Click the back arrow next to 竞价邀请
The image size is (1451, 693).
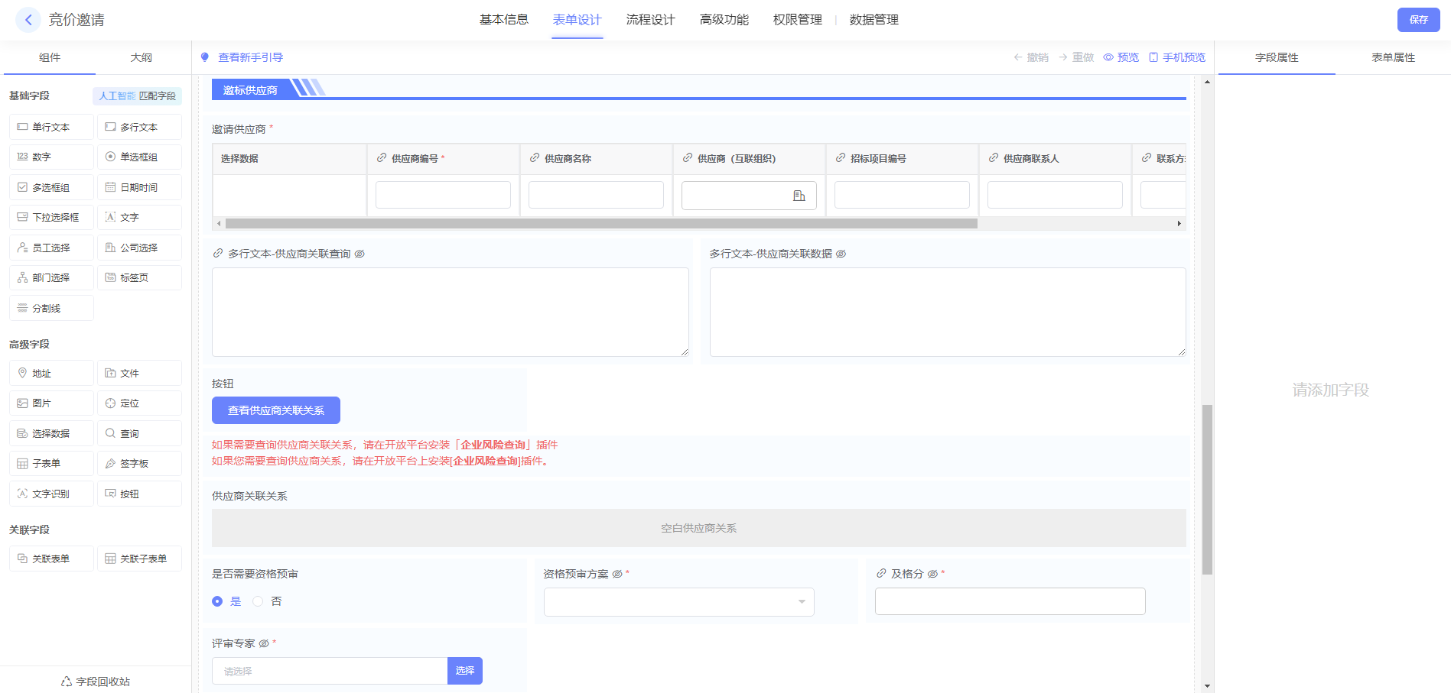pyautogui.click(x=28, y=20)
